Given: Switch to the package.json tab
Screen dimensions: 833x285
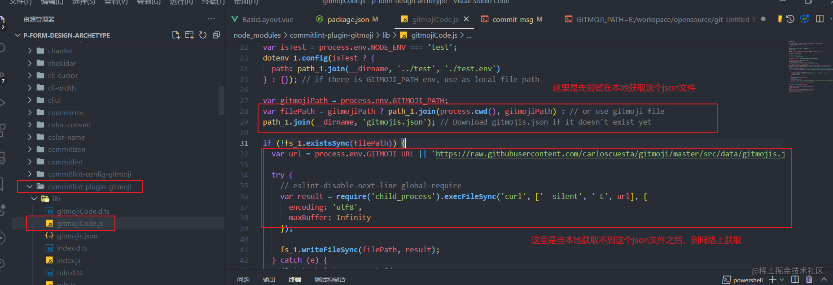Looking at the screenshot, I should coord(347,19).
